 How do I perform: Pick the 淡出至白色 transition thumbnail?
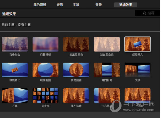pyautogui.click(x=107, y=44)
